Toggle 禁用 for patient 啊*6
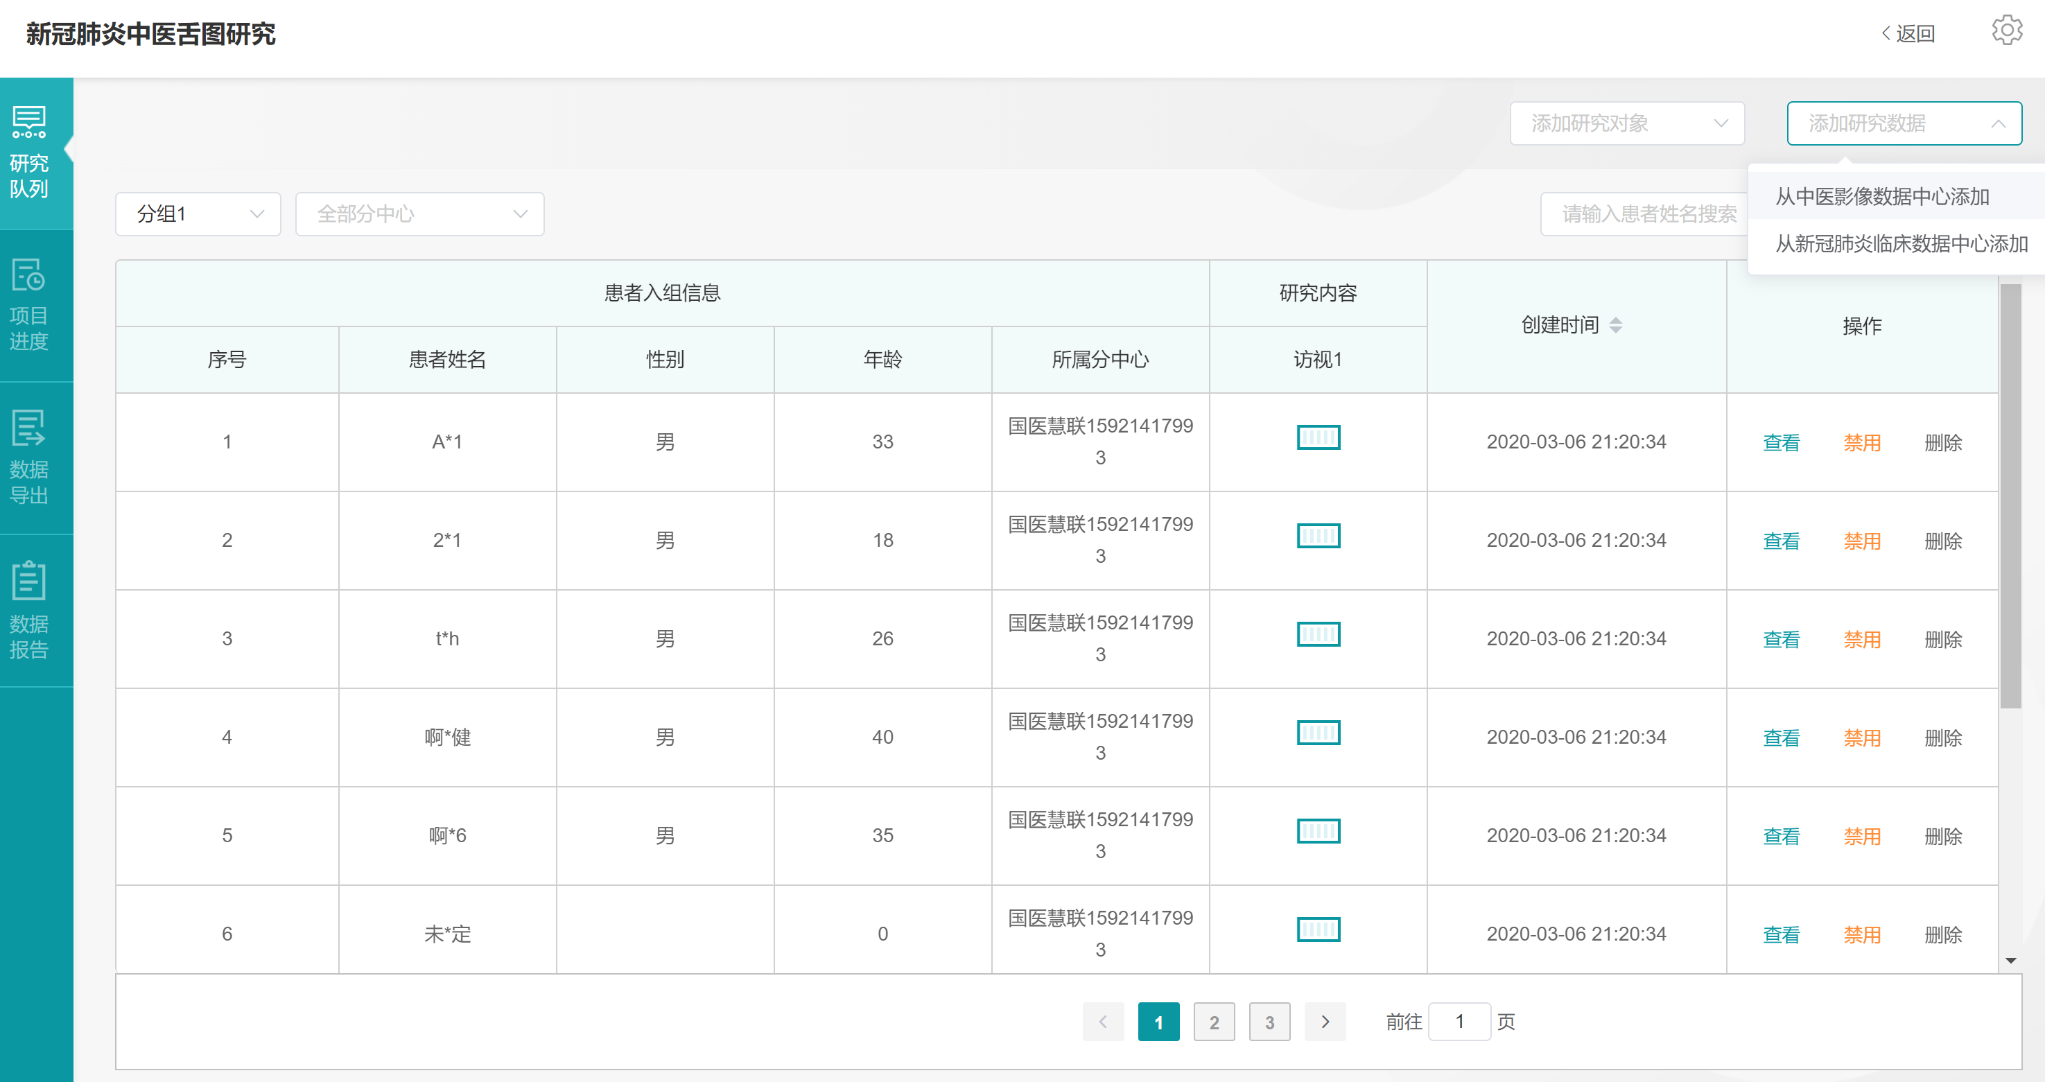 pos(1861,837)
